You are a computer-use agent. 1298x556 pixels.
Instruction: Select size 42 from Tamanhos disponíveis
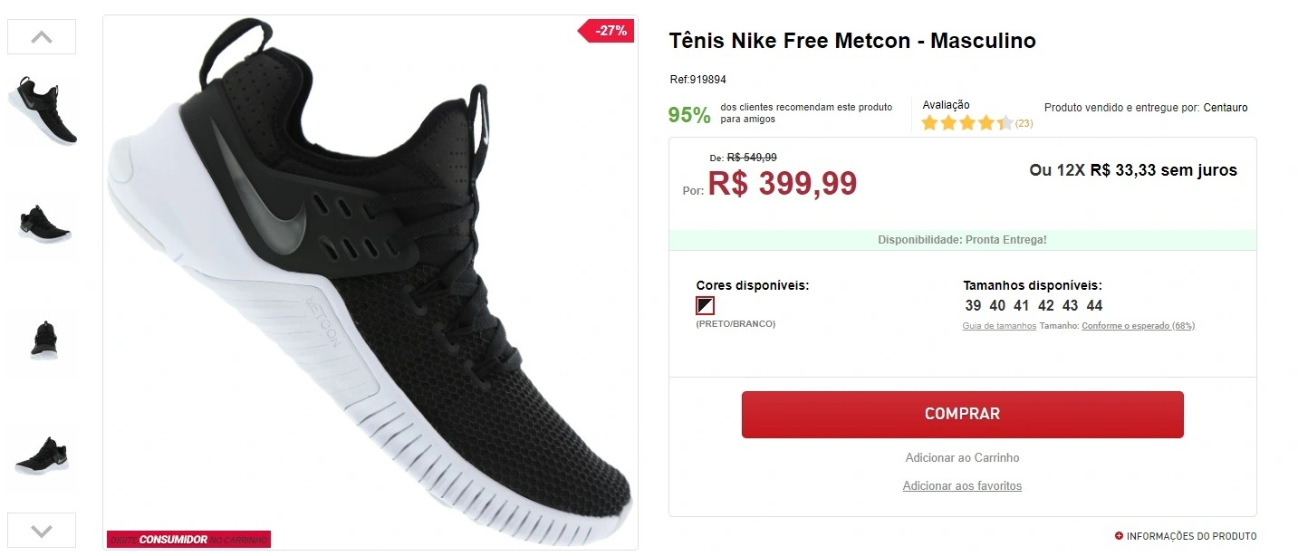pos(1046,305)
